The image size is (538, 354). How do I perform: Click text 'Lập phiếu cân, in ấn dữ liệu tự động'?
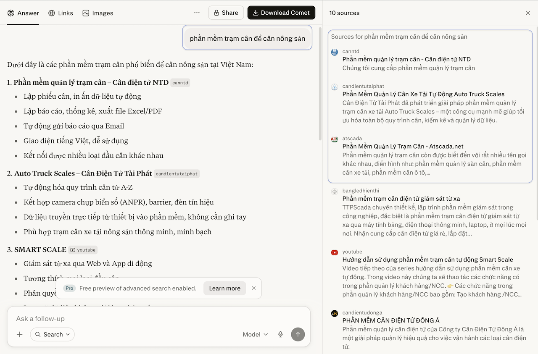82,97
